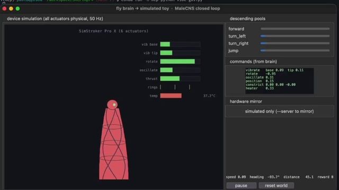
Task: Click the speed 0.09 status value
Action: 236,177
